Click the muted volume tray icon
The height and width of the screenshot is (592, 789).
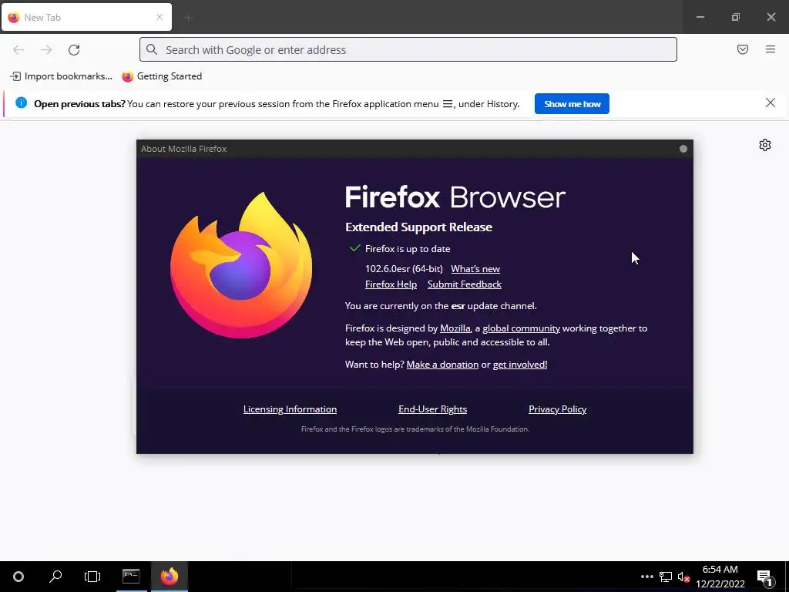tap(684, 577)
